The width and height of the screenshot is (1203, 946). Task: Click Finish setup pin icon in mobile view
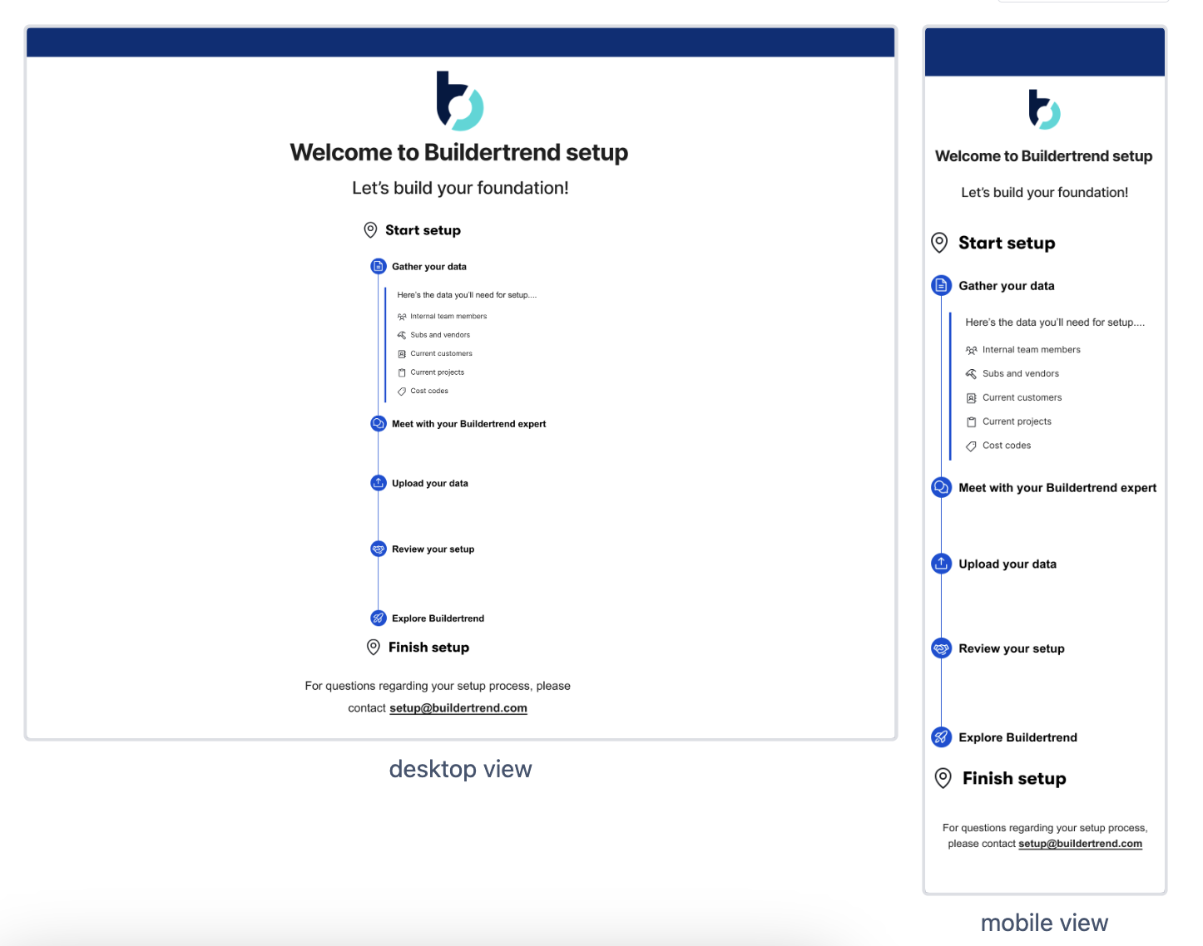943,778
